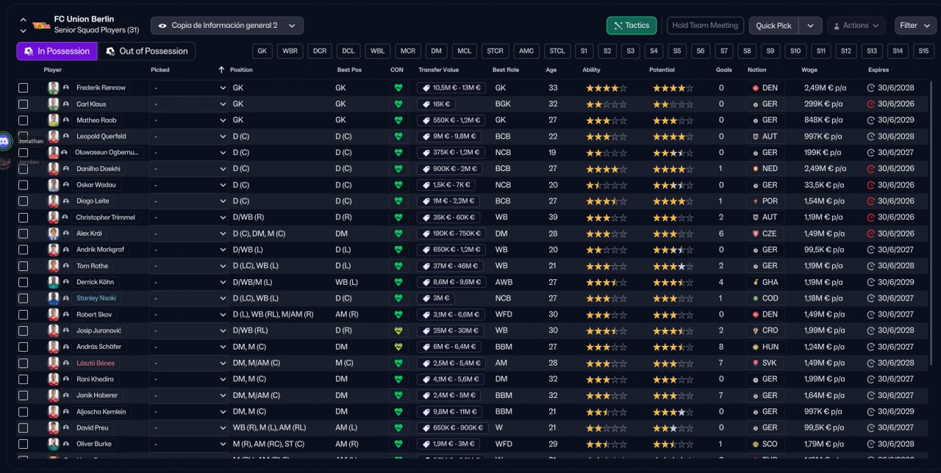Click Carl Klaus's 16K € transfer value tag
The image size is (941, 473).
[437, 104]
